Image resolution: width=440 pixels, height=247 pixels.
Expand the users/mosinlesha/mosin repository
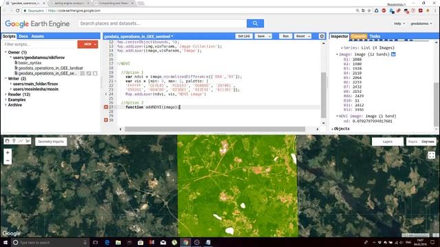[11, 89]
